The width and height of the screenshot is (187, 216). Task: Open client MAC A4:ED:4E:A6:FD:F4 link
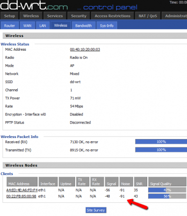coord(22,190)
